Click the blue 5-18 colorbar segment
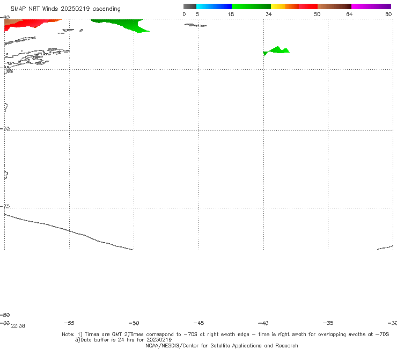Viewport: 397px width, 349px height. click(x=214, y=6)
